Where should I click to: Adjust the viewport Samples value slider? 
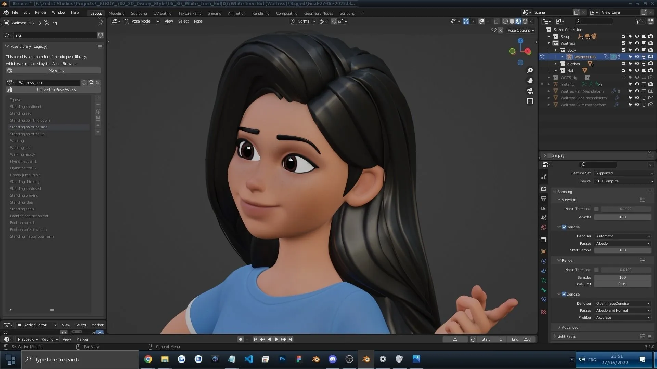(622, 217)
